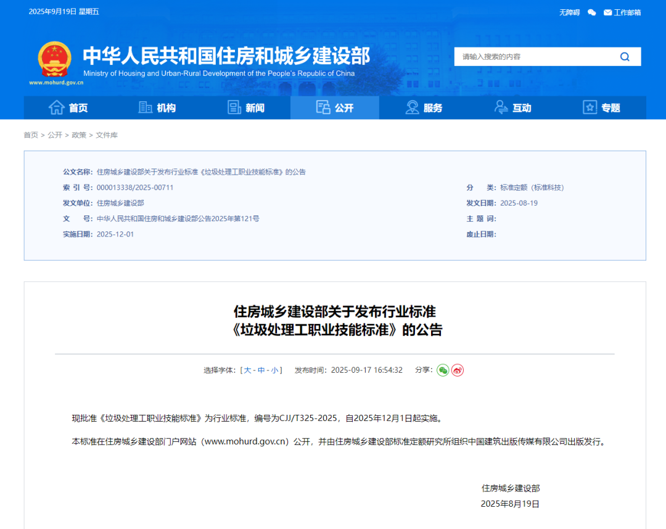Viewport: 666px width, 529px height.
Task: Open 首页 home navigation tab
Action: (x=68, y=108)
